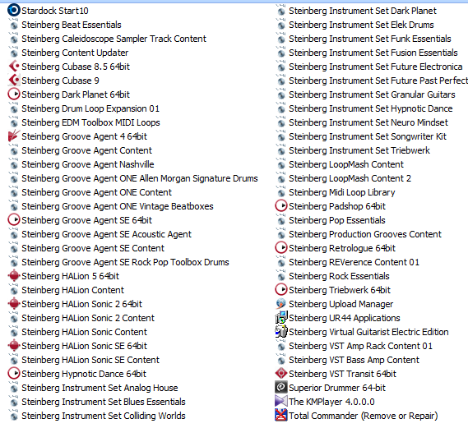Select Steinberg HALion Sonic 2 Content
Image resolution: width=468 pixels, height=428 pixels.
88,318
